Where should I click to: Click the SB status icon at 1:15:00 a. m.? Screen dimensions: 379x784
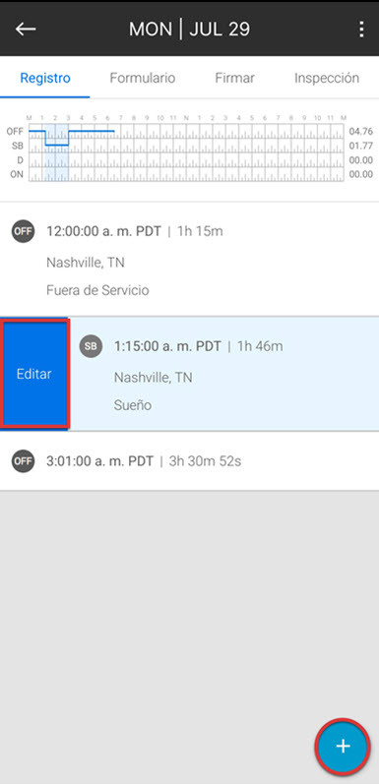(x=91, y=346)
